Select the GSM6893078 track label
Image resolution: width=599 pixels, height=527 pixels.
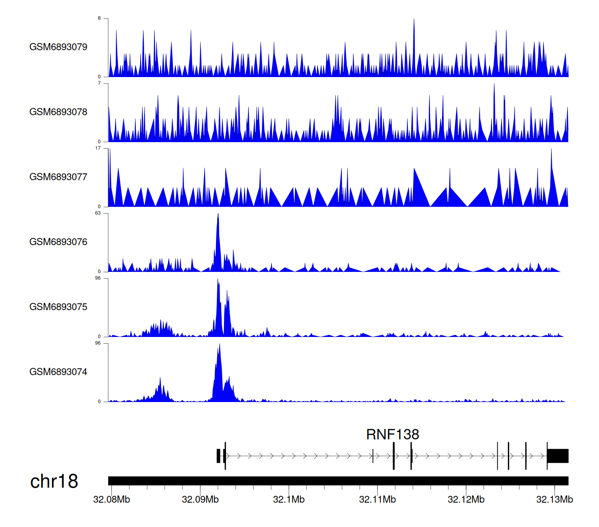pyautogui.click(x=58, y=112)
